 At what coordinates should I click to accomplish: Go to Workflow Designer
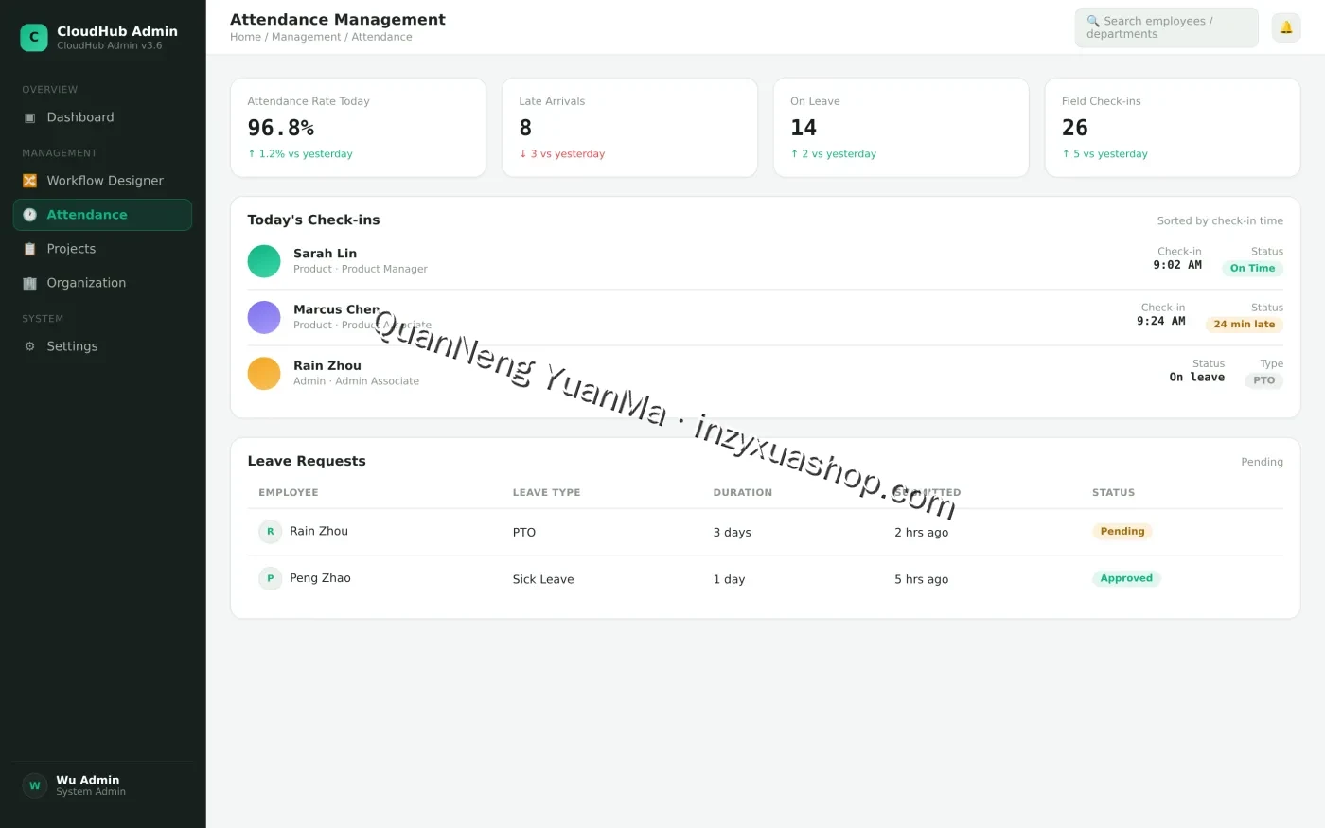102,181
